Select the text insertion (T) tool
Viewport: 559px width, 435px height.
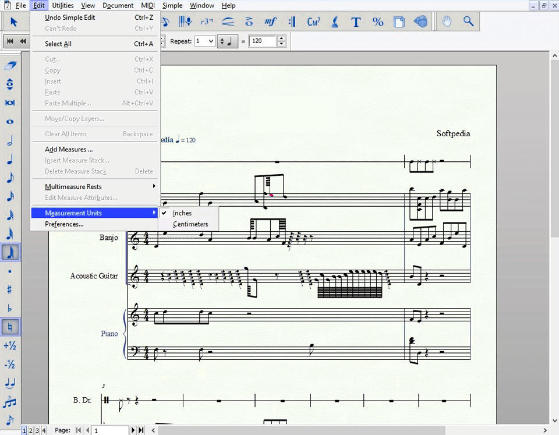(356, 22)
